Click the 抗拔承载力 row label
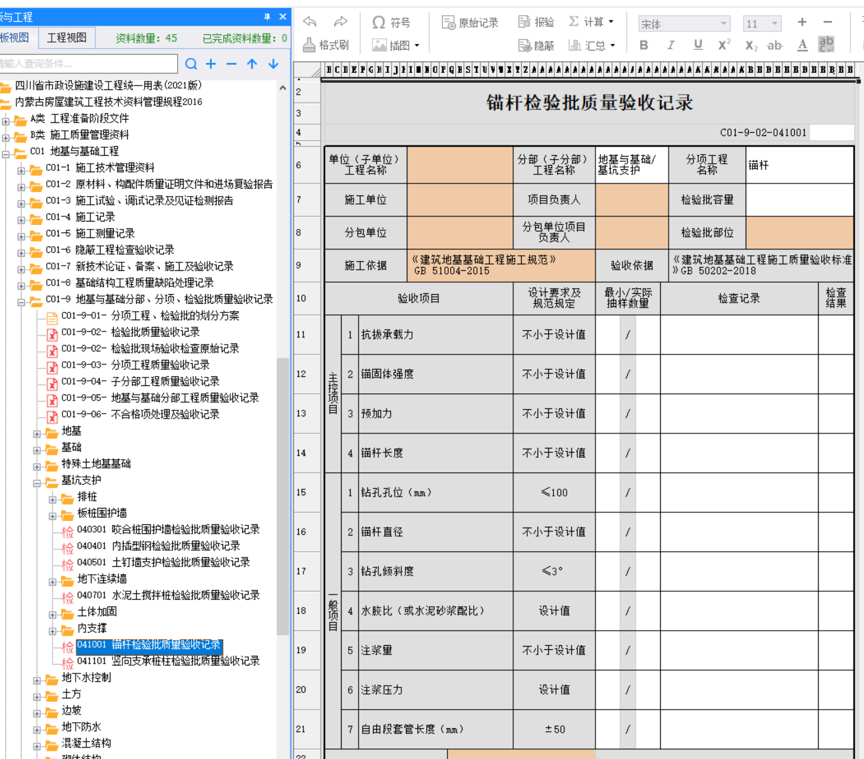 388,335
